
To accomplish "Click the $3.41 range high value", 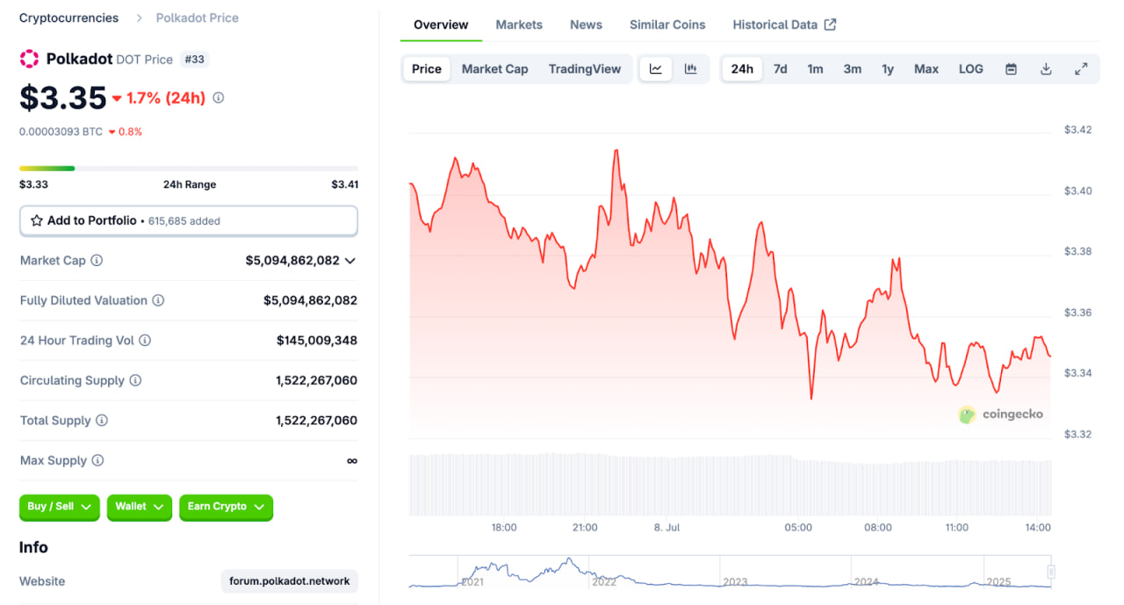I will (x=345, y=184).
